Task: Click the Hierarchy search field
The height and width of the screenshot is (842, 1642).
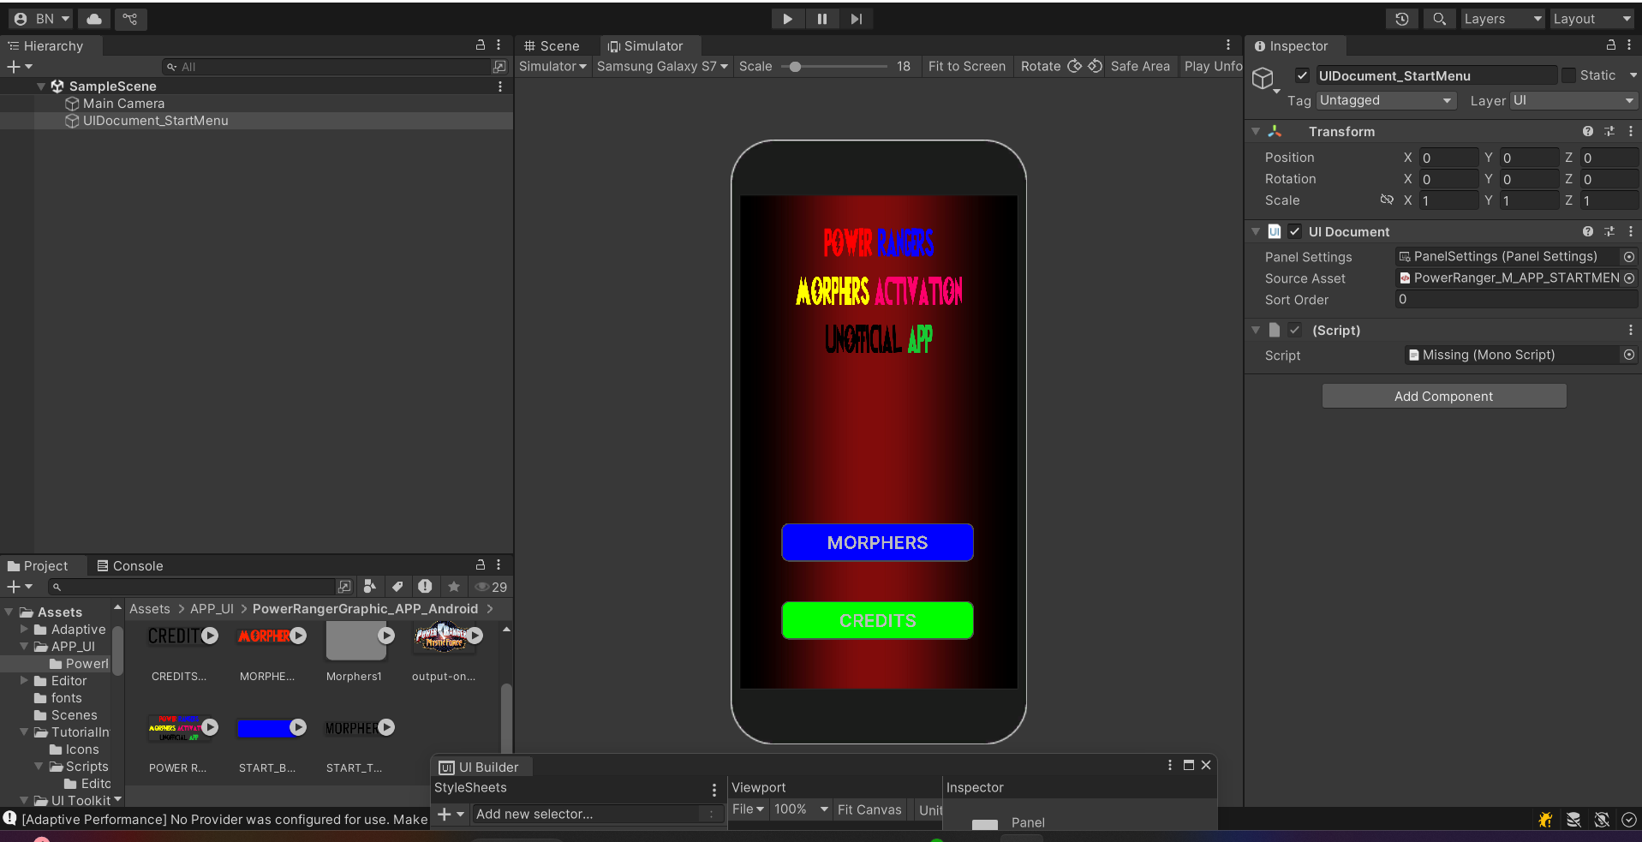Action: (x=327, y=67)
